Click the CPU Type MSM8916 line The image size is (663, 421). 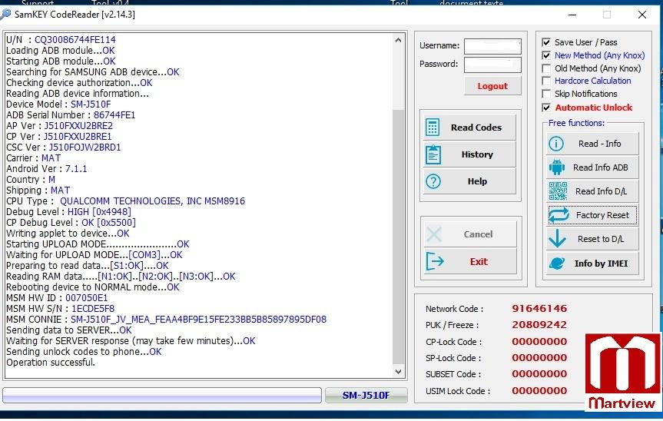pos(125,201)
